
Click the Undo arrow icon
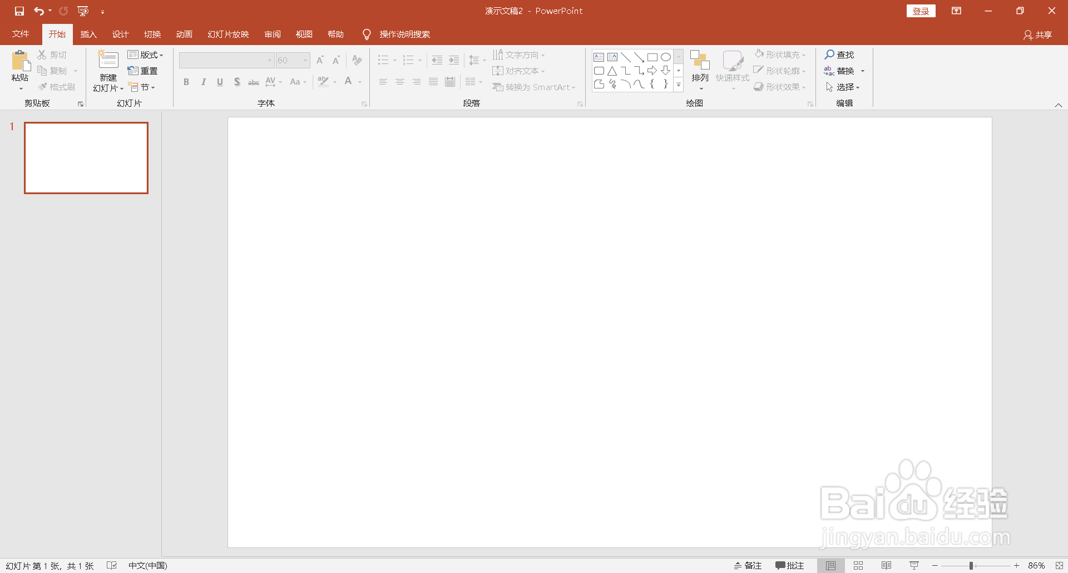39,11
